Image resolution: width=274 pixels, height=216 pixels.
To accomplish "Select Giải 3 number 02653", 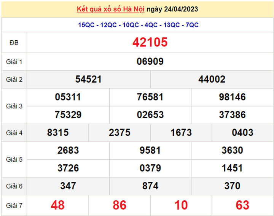I will [150, 115].
